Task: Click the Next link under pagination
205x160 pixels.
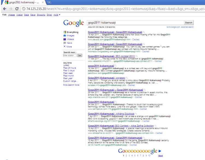Action: click(x=161, y=156)
